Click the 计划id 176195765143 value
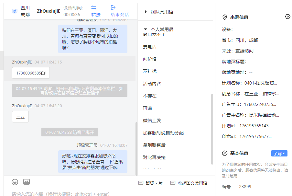 tap(255, 126)
